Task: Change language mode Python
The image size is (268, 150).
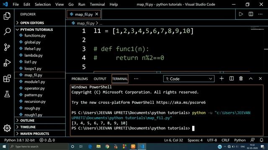Action: (x=240, y=140)
